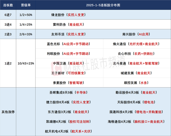Click the 晋级率 column header
The width and height of the screenshot is (171, 136).
[26, 5]
